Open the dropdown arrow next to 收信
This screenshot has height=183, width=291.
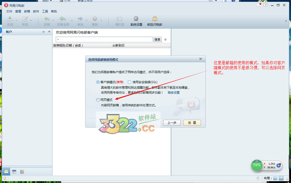[x=16, y=21]
